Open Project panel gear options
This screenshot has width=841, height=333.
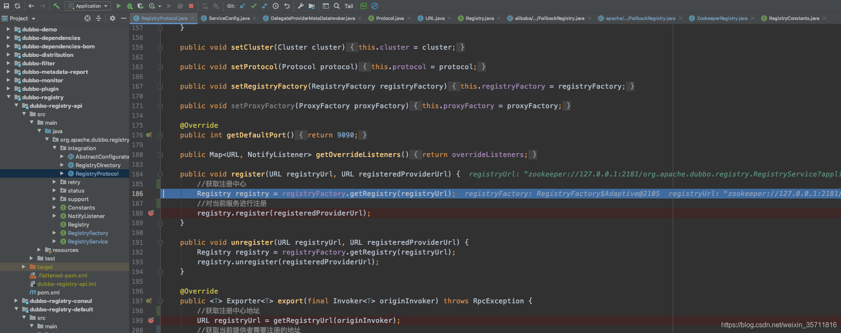click(112, 18)
